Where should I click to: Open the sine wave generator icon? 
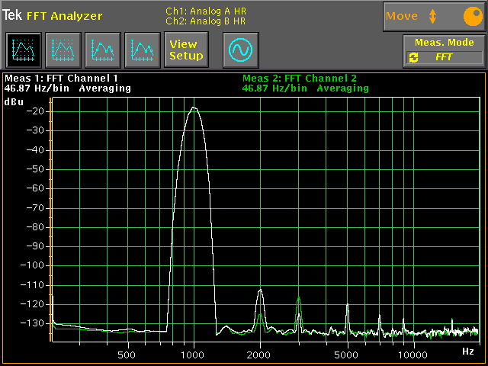(241, 50)
